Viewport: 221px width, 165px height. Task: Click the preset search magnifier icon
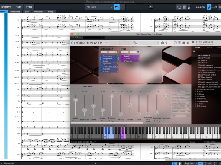[194, 51]
